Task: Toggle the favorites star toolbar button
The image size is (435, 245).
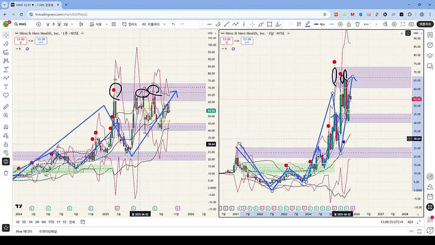Action: click(6, 228)
